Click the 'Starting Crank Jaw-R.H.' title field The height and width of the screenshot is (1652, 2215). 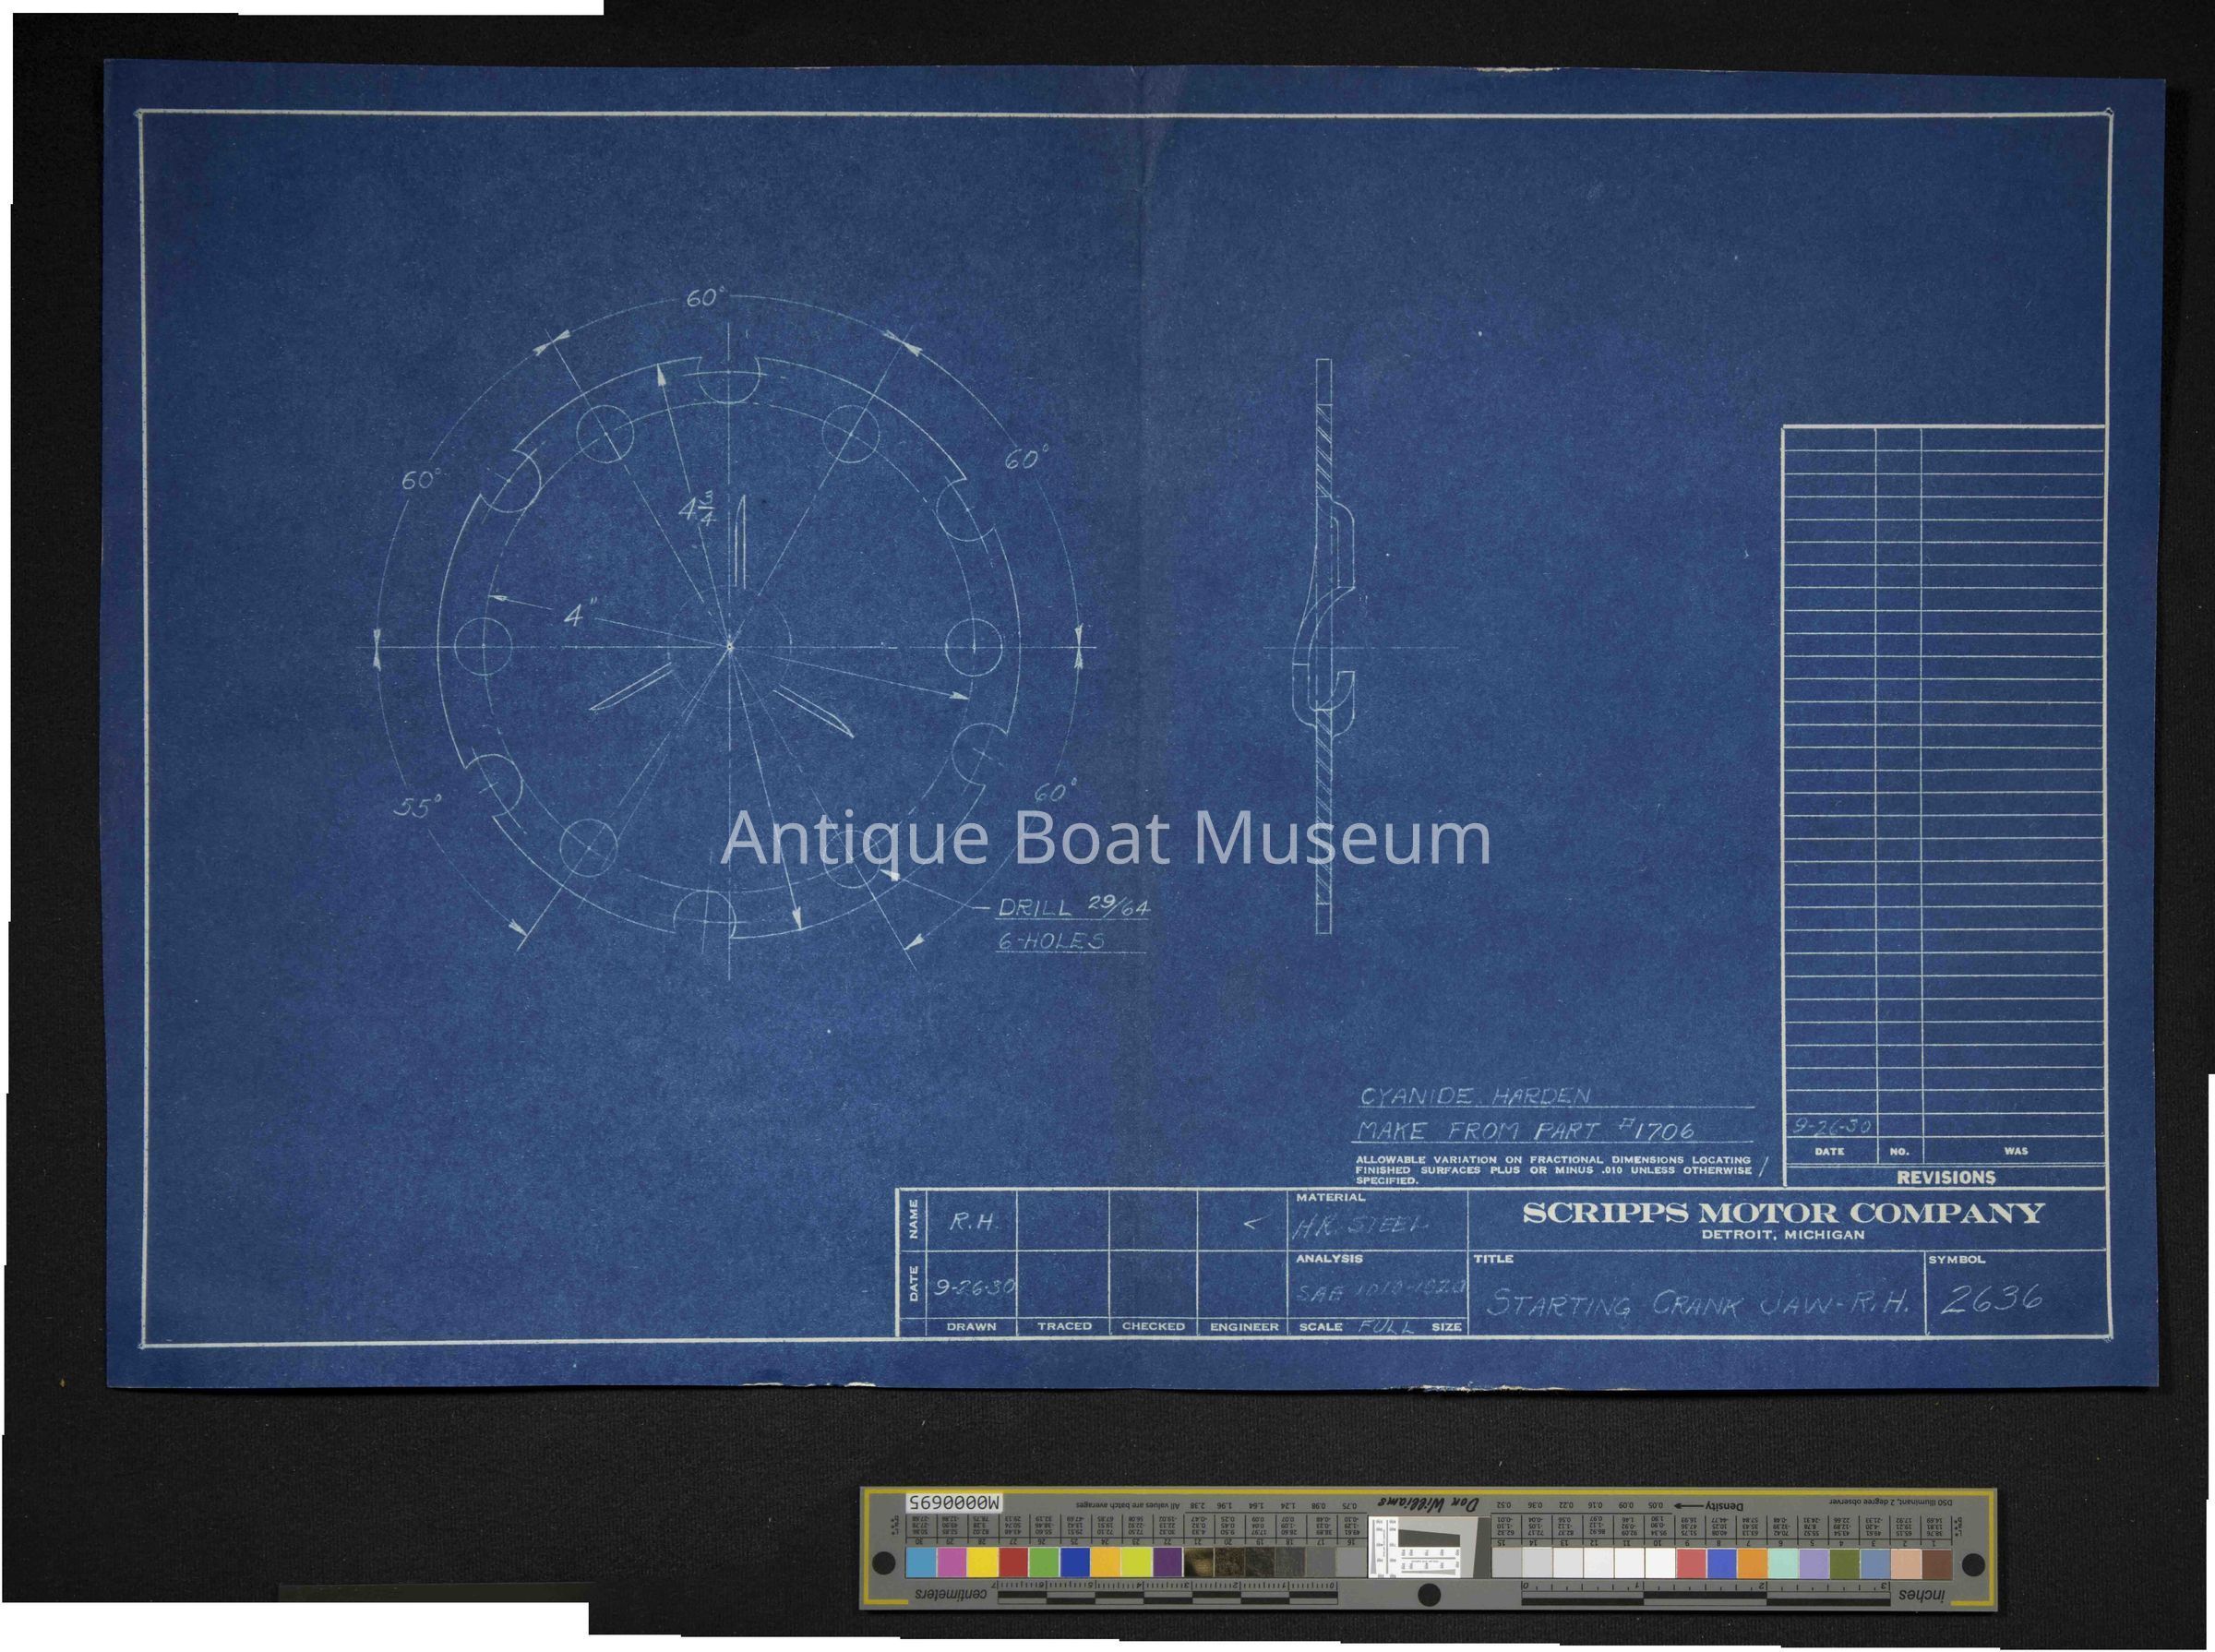coord(1698,1304)
